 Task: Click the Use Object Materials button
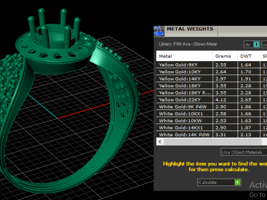[x=244, y=152]
